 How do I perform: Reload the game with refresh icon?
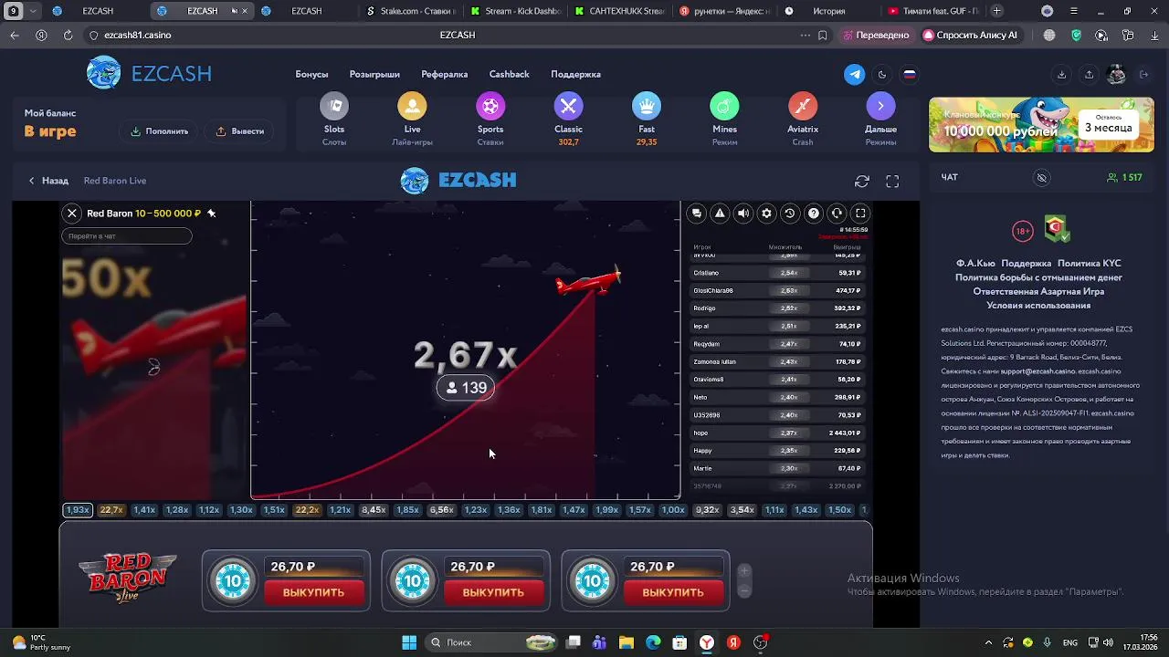tap(861, 182)
